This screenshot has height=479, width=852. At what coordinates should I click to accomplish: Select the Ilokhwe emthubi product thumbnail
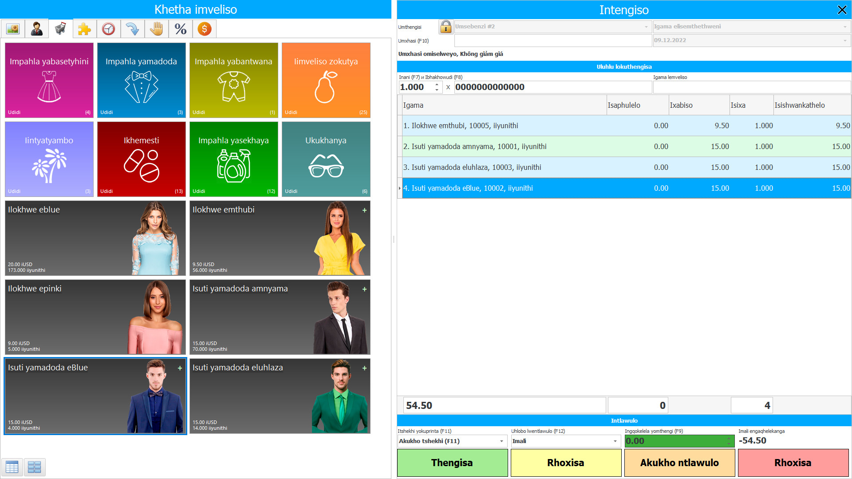point(280,238)
